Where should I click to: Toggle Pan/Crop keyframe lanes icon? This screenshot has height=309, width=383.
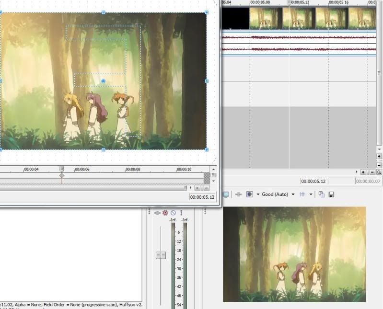click(213, 175)
